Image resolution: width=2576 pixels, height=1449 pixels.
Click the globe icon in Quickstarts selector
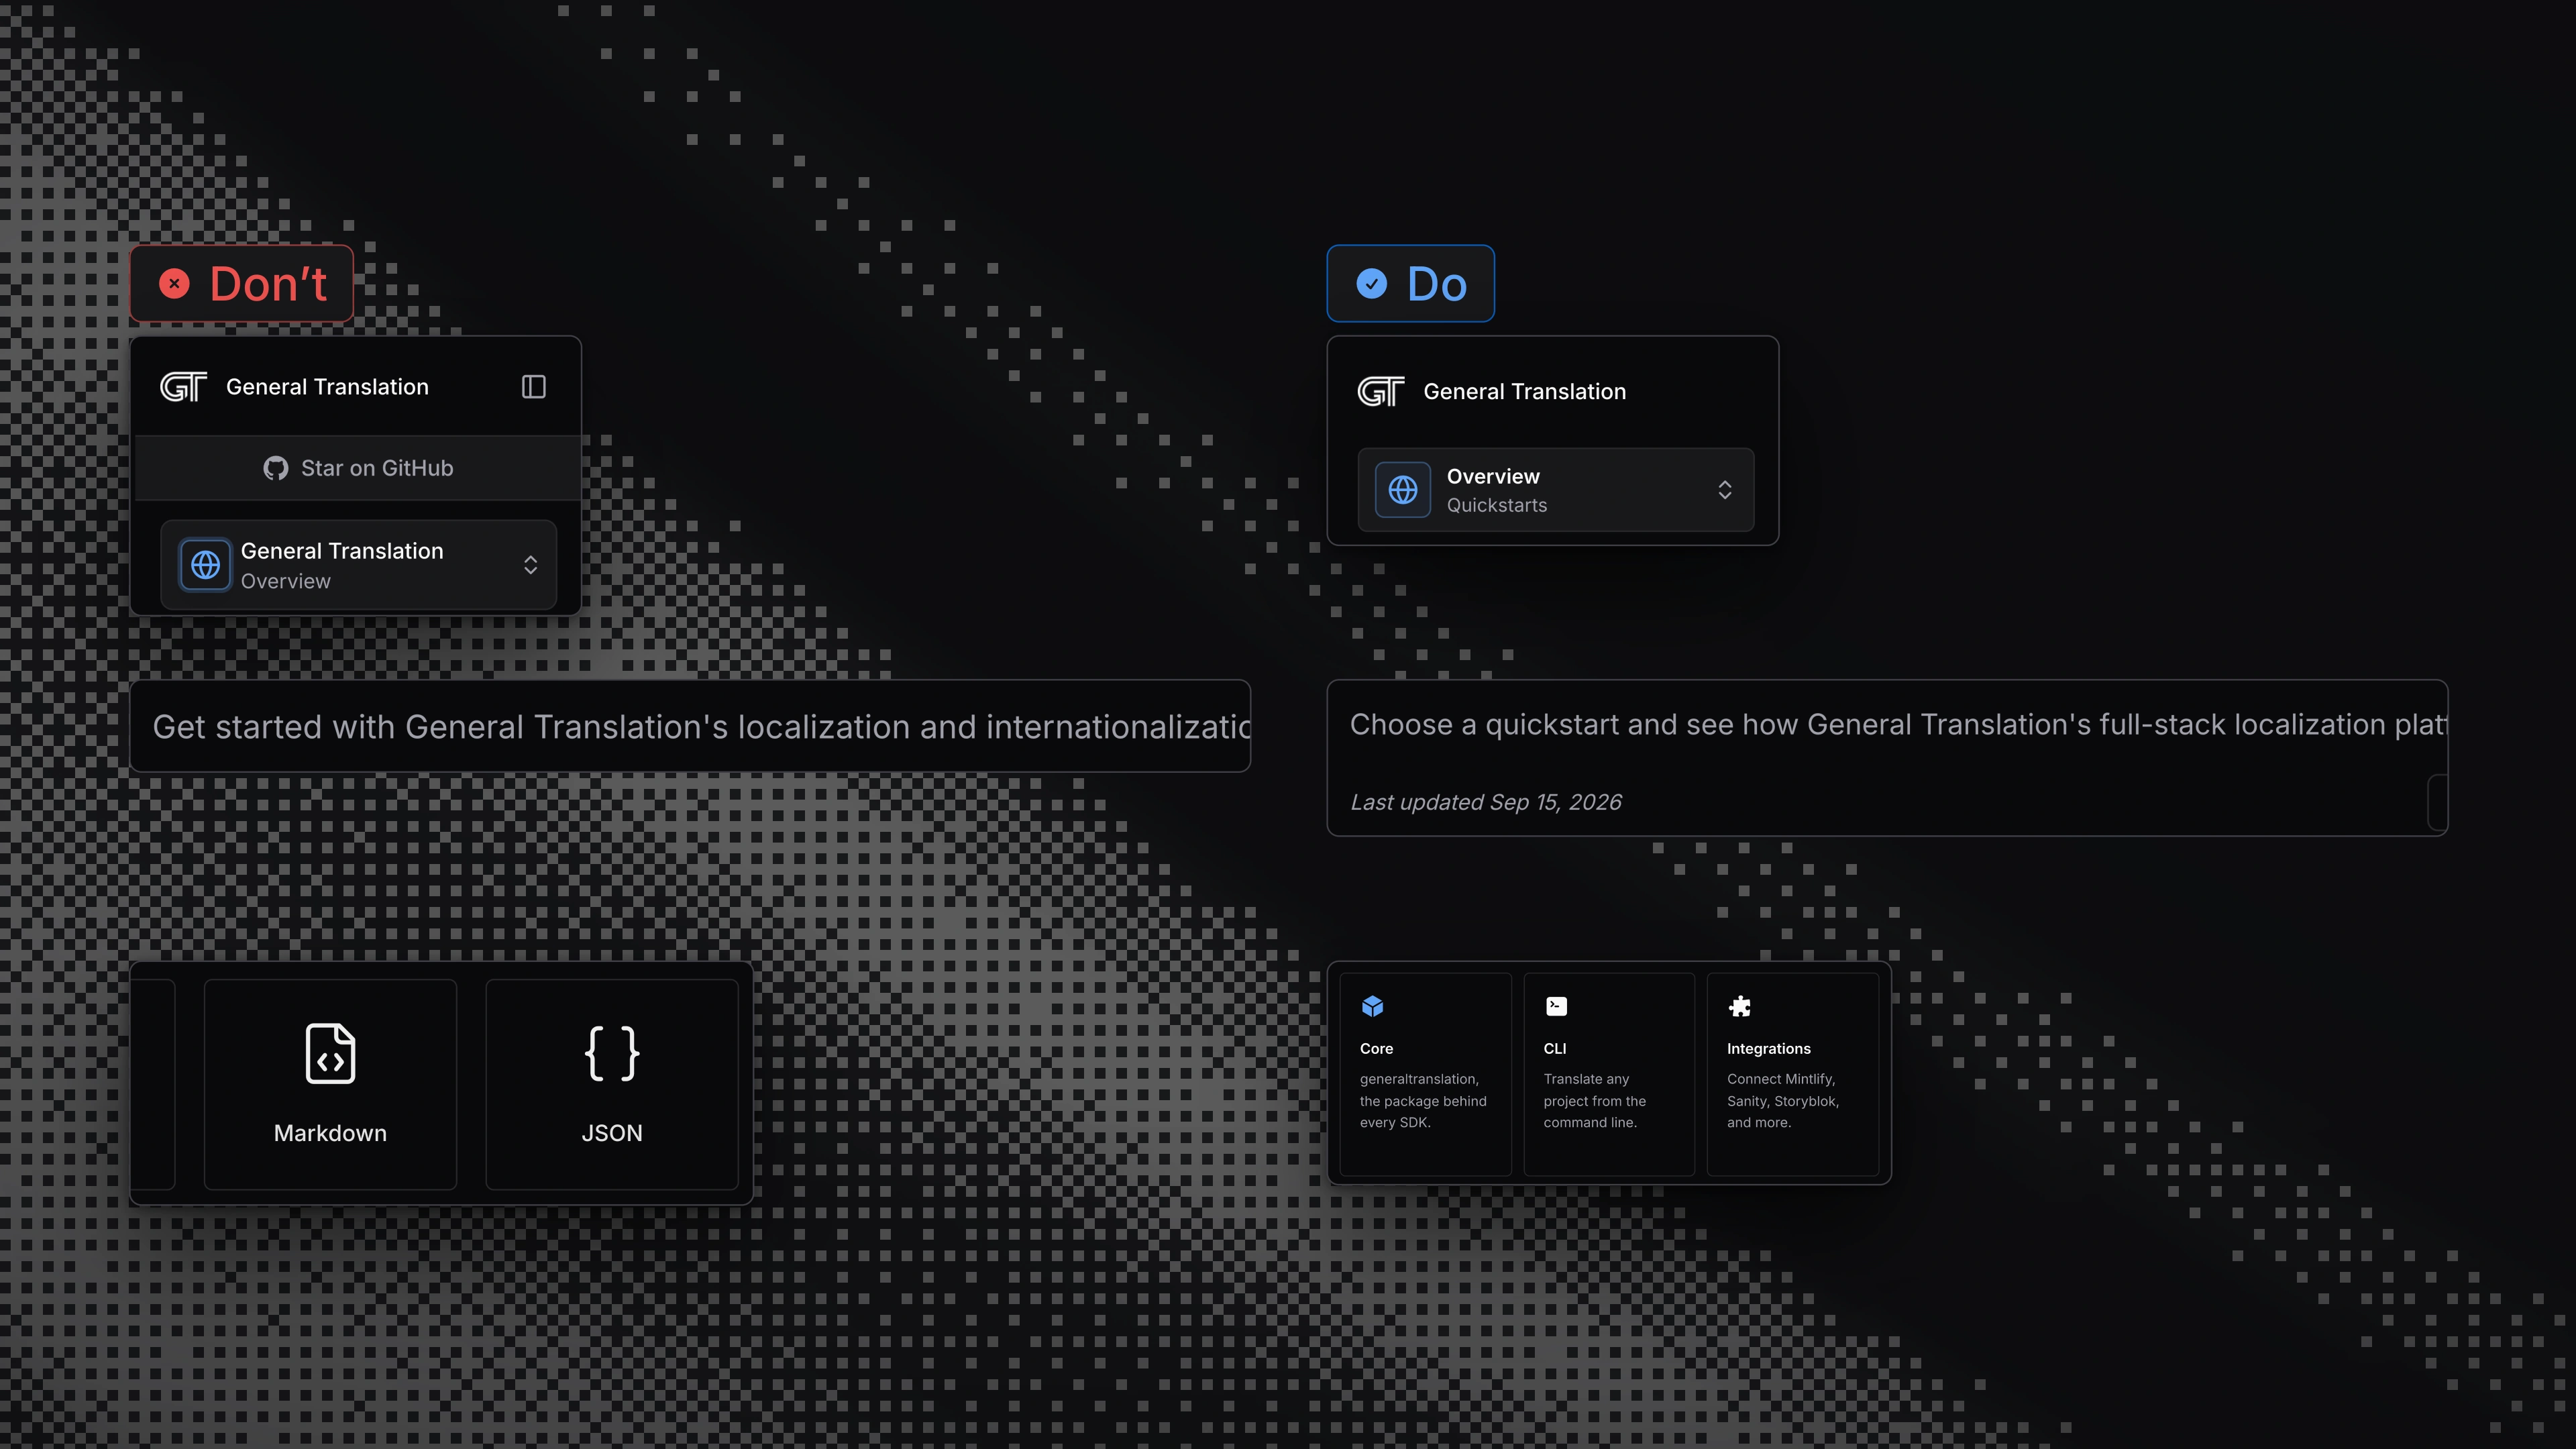[x=1402, y=490]
